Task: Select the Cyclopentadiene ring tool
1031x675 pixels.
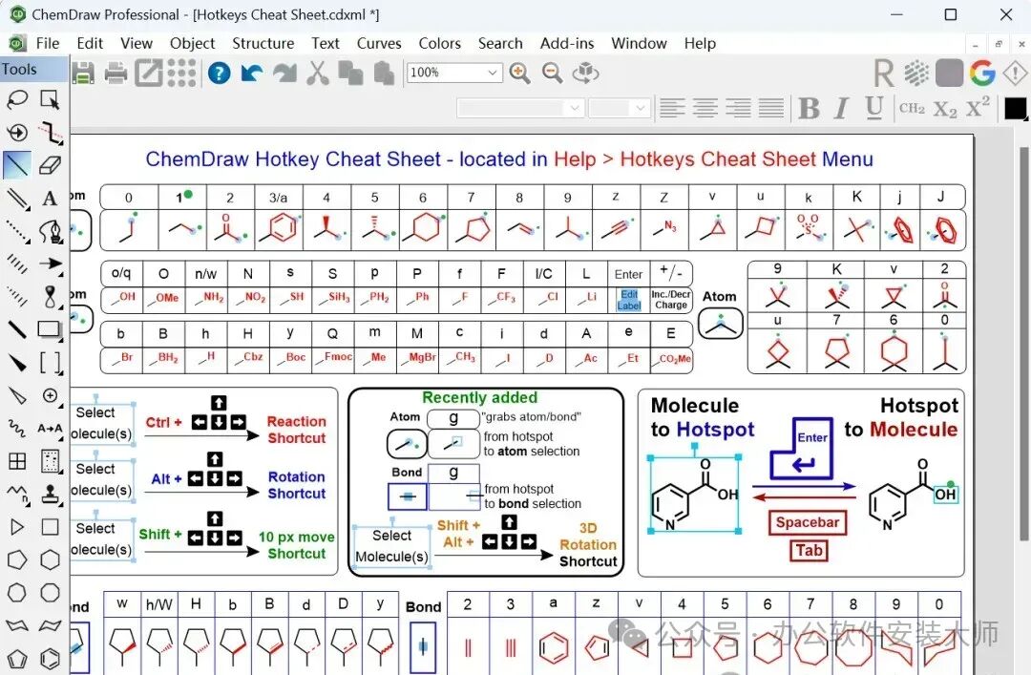Action: 17,659
